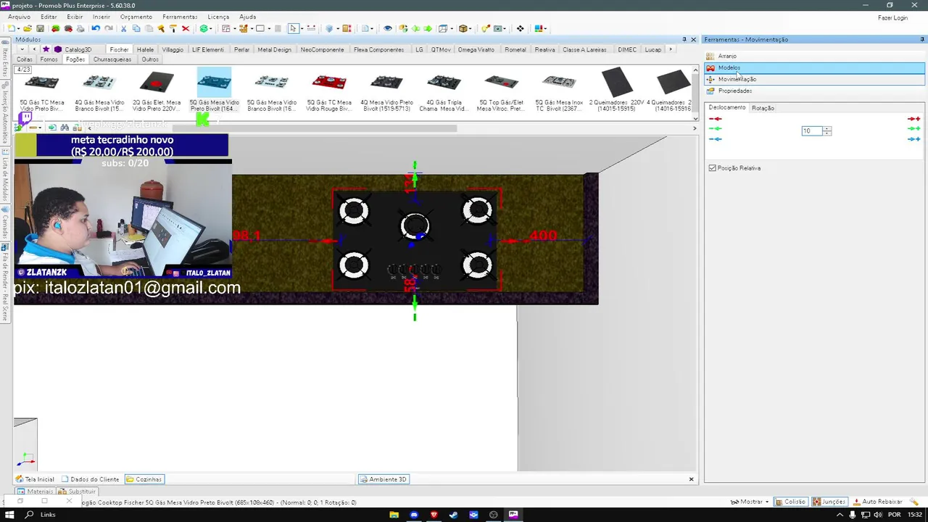This screenshot has height=522, width=928.
Task: Expand the Arranjo section
Action: tap(814, 56)
